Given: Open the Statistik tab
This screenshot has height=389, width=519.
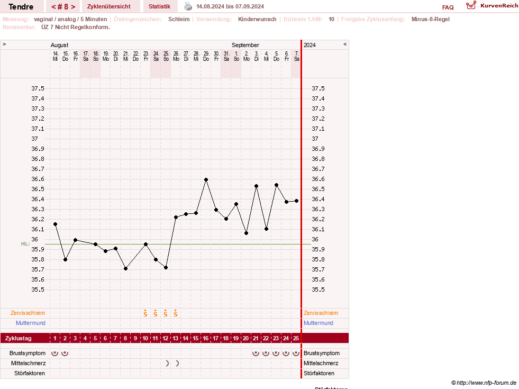Looking at the screenshot, I should tap(159, 7).
